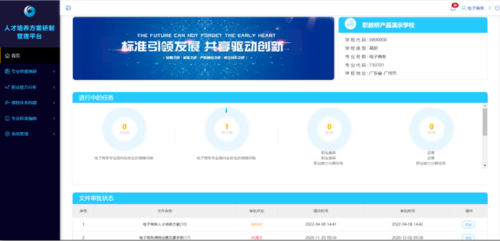This screenshot has width=500, height=241.
Task: Click the 职教桥产品演示学校 card title
Action: click(x=388, y=25)
